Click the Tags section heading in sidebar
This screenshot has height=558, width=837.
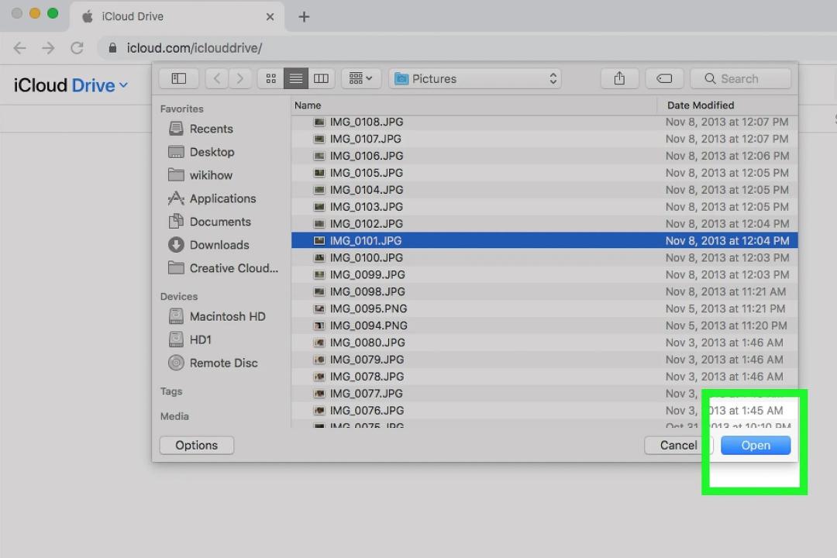tap(170, 391)
